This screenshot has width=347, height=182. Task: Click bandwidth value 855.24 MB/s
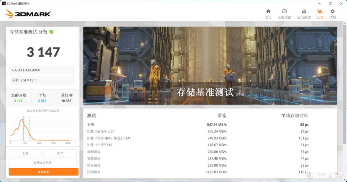click(x=217, y=131)
